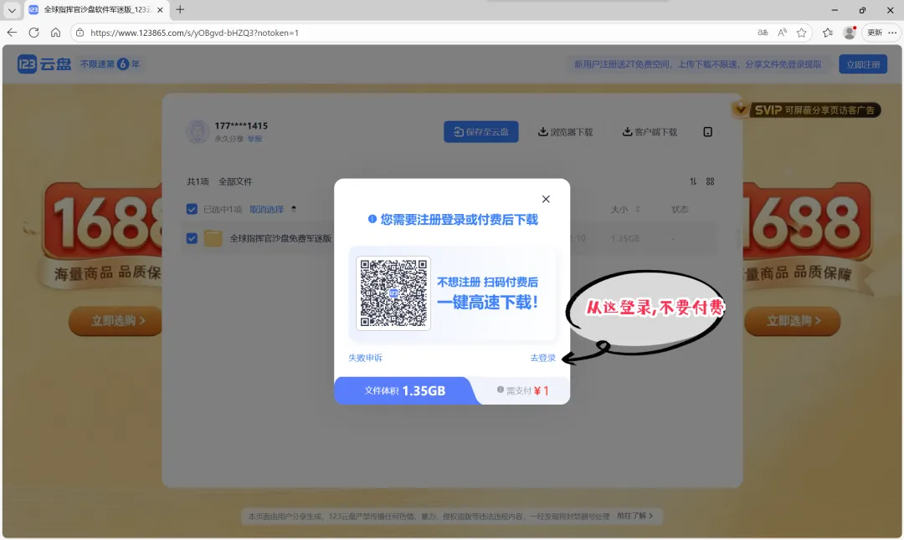Open the favorites list icon
Viewport: 904px width, 540px height.
coord(827,33)
